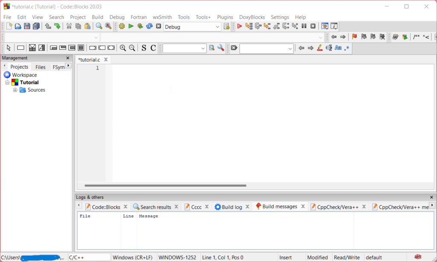Close the Logs & others panel
The width and height of the screenshot is (437, 262).
431,197
